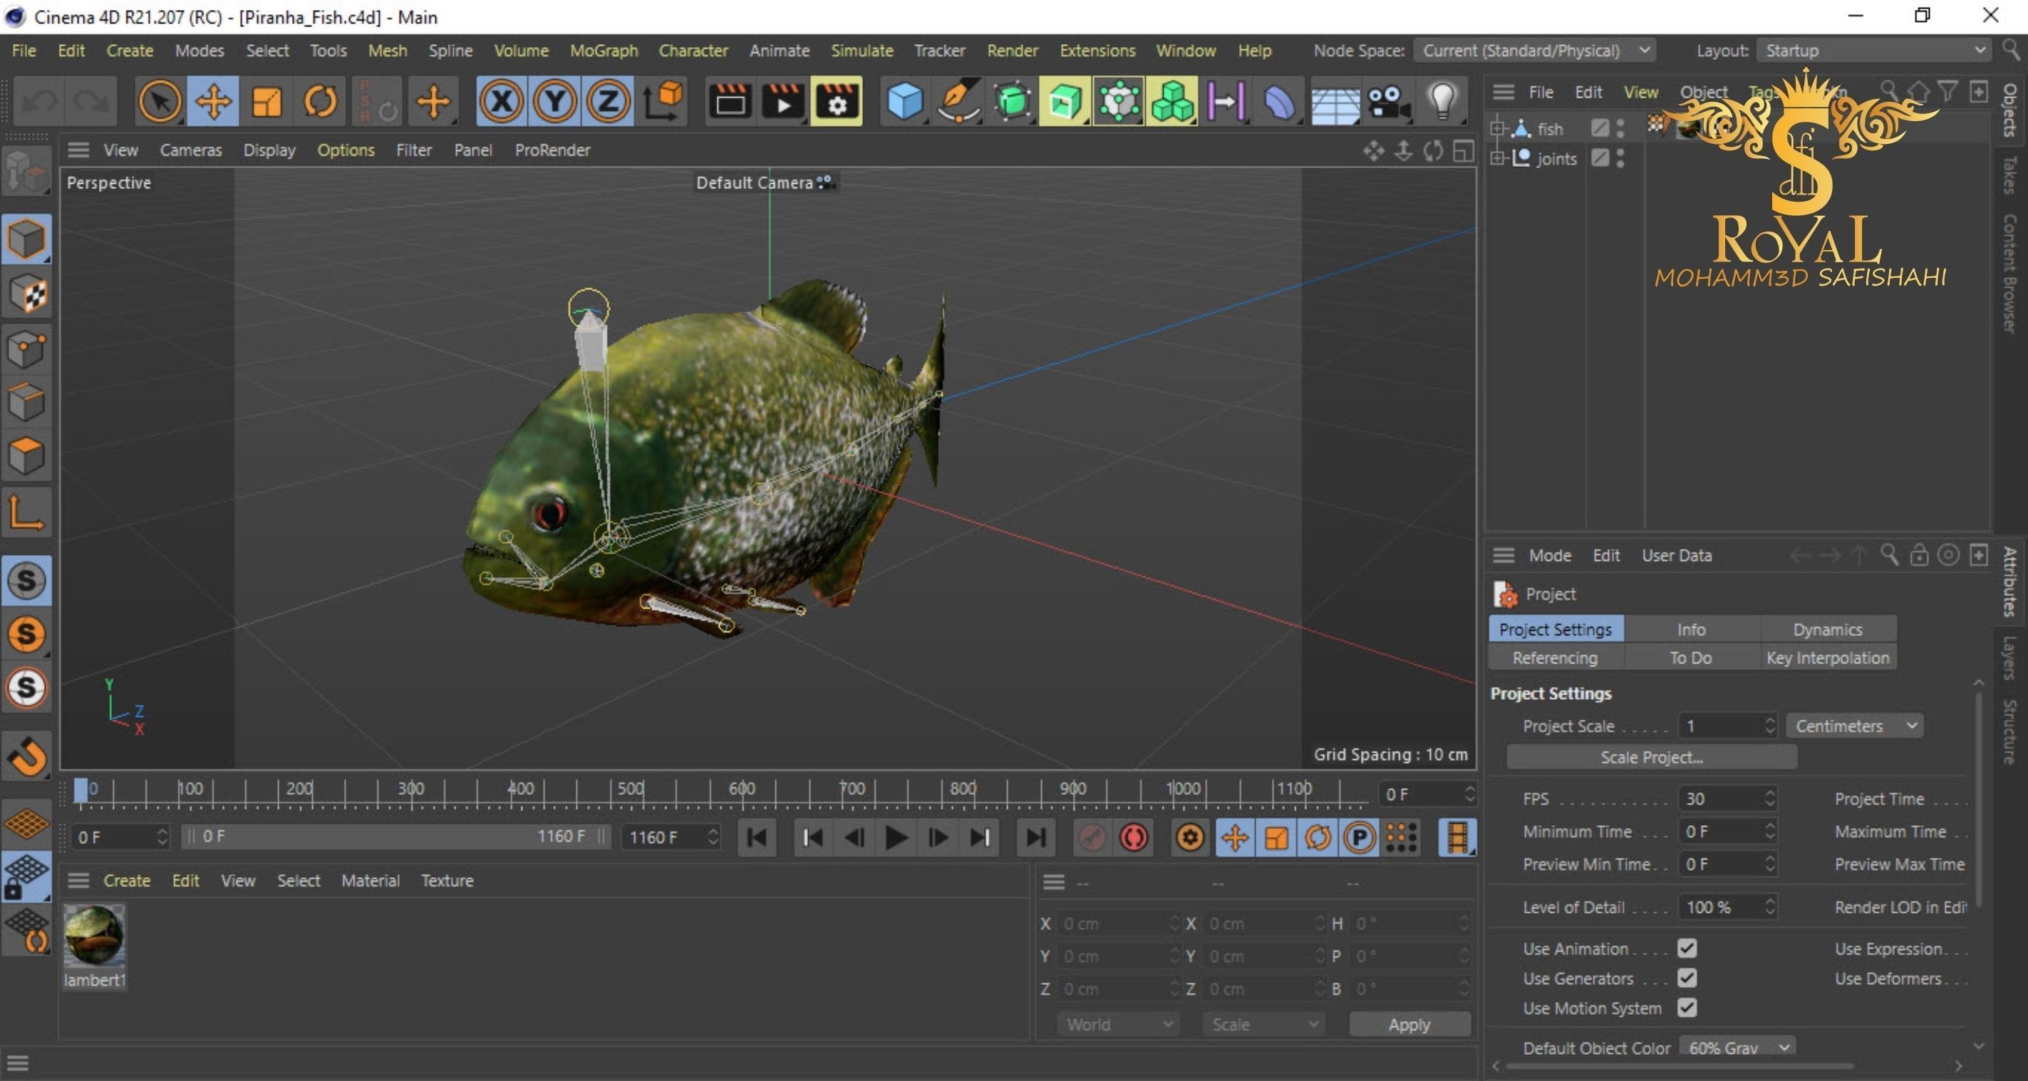This screenshot has height=1081, width=2028.
Task: Open the Character menu
Action: point(693,51)
